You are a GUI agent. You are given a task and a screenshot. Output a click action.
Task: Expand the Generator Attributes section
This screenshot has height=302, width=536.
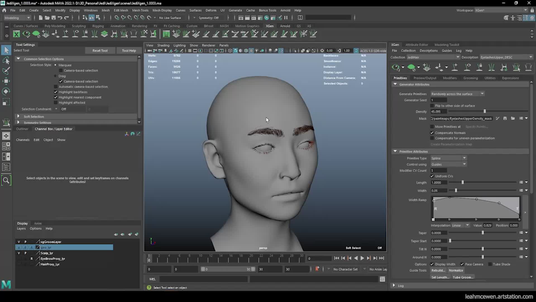(x=395, y=84)
